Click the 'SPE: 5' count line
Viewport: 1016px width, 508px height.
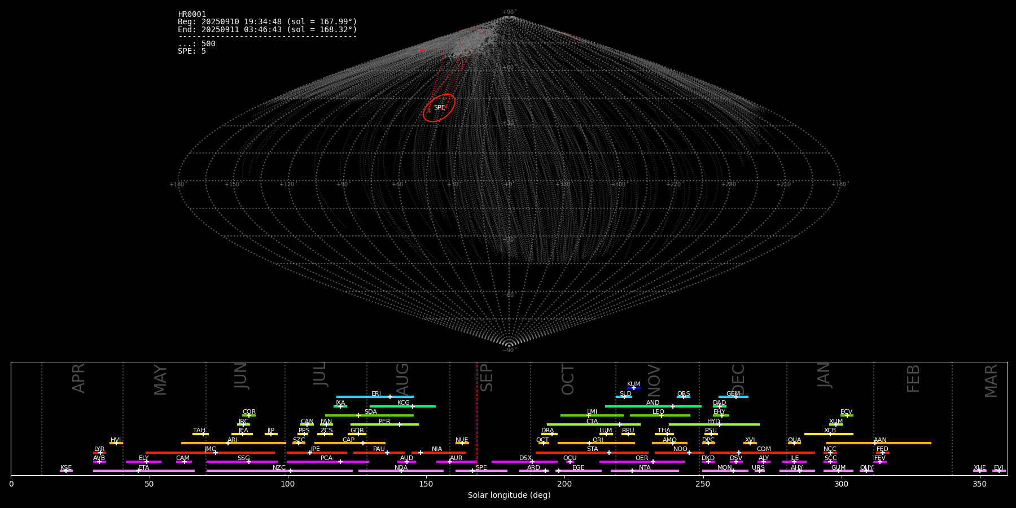(x=192, y=51)
